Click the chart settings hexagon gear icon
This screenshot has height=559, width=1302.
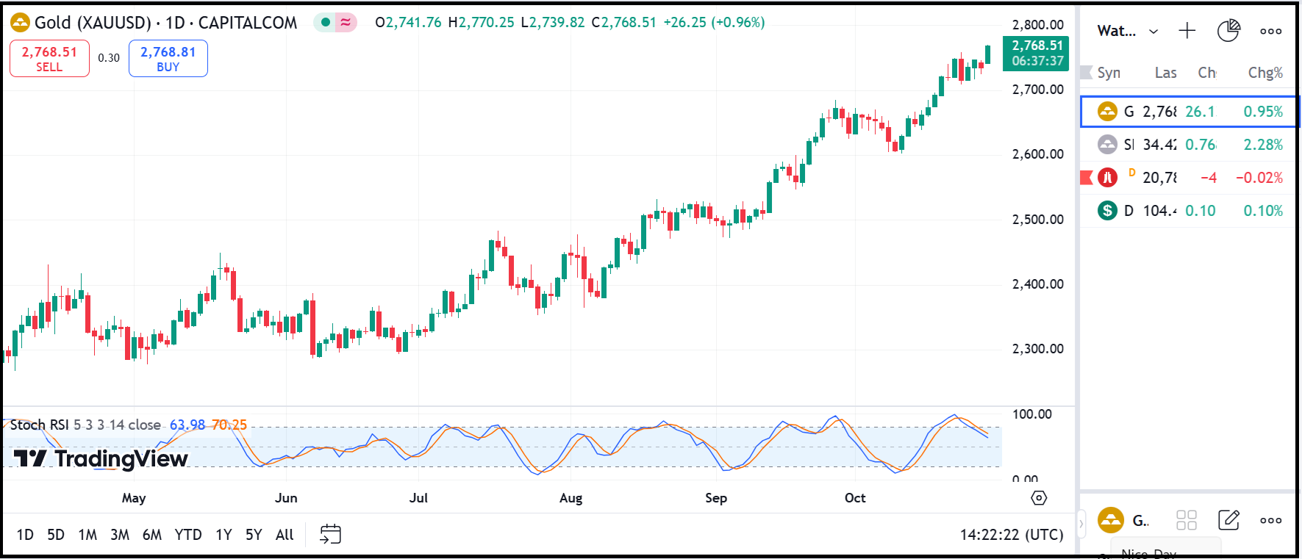click(1038, 498)
